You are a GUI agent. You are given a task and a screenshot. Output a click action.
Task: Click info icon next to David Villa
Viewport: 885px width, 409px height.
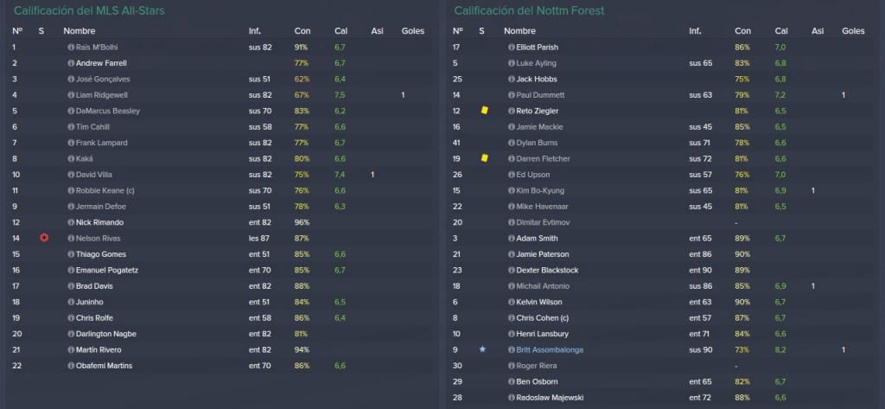pyautogui.click(x=71, y=175)
